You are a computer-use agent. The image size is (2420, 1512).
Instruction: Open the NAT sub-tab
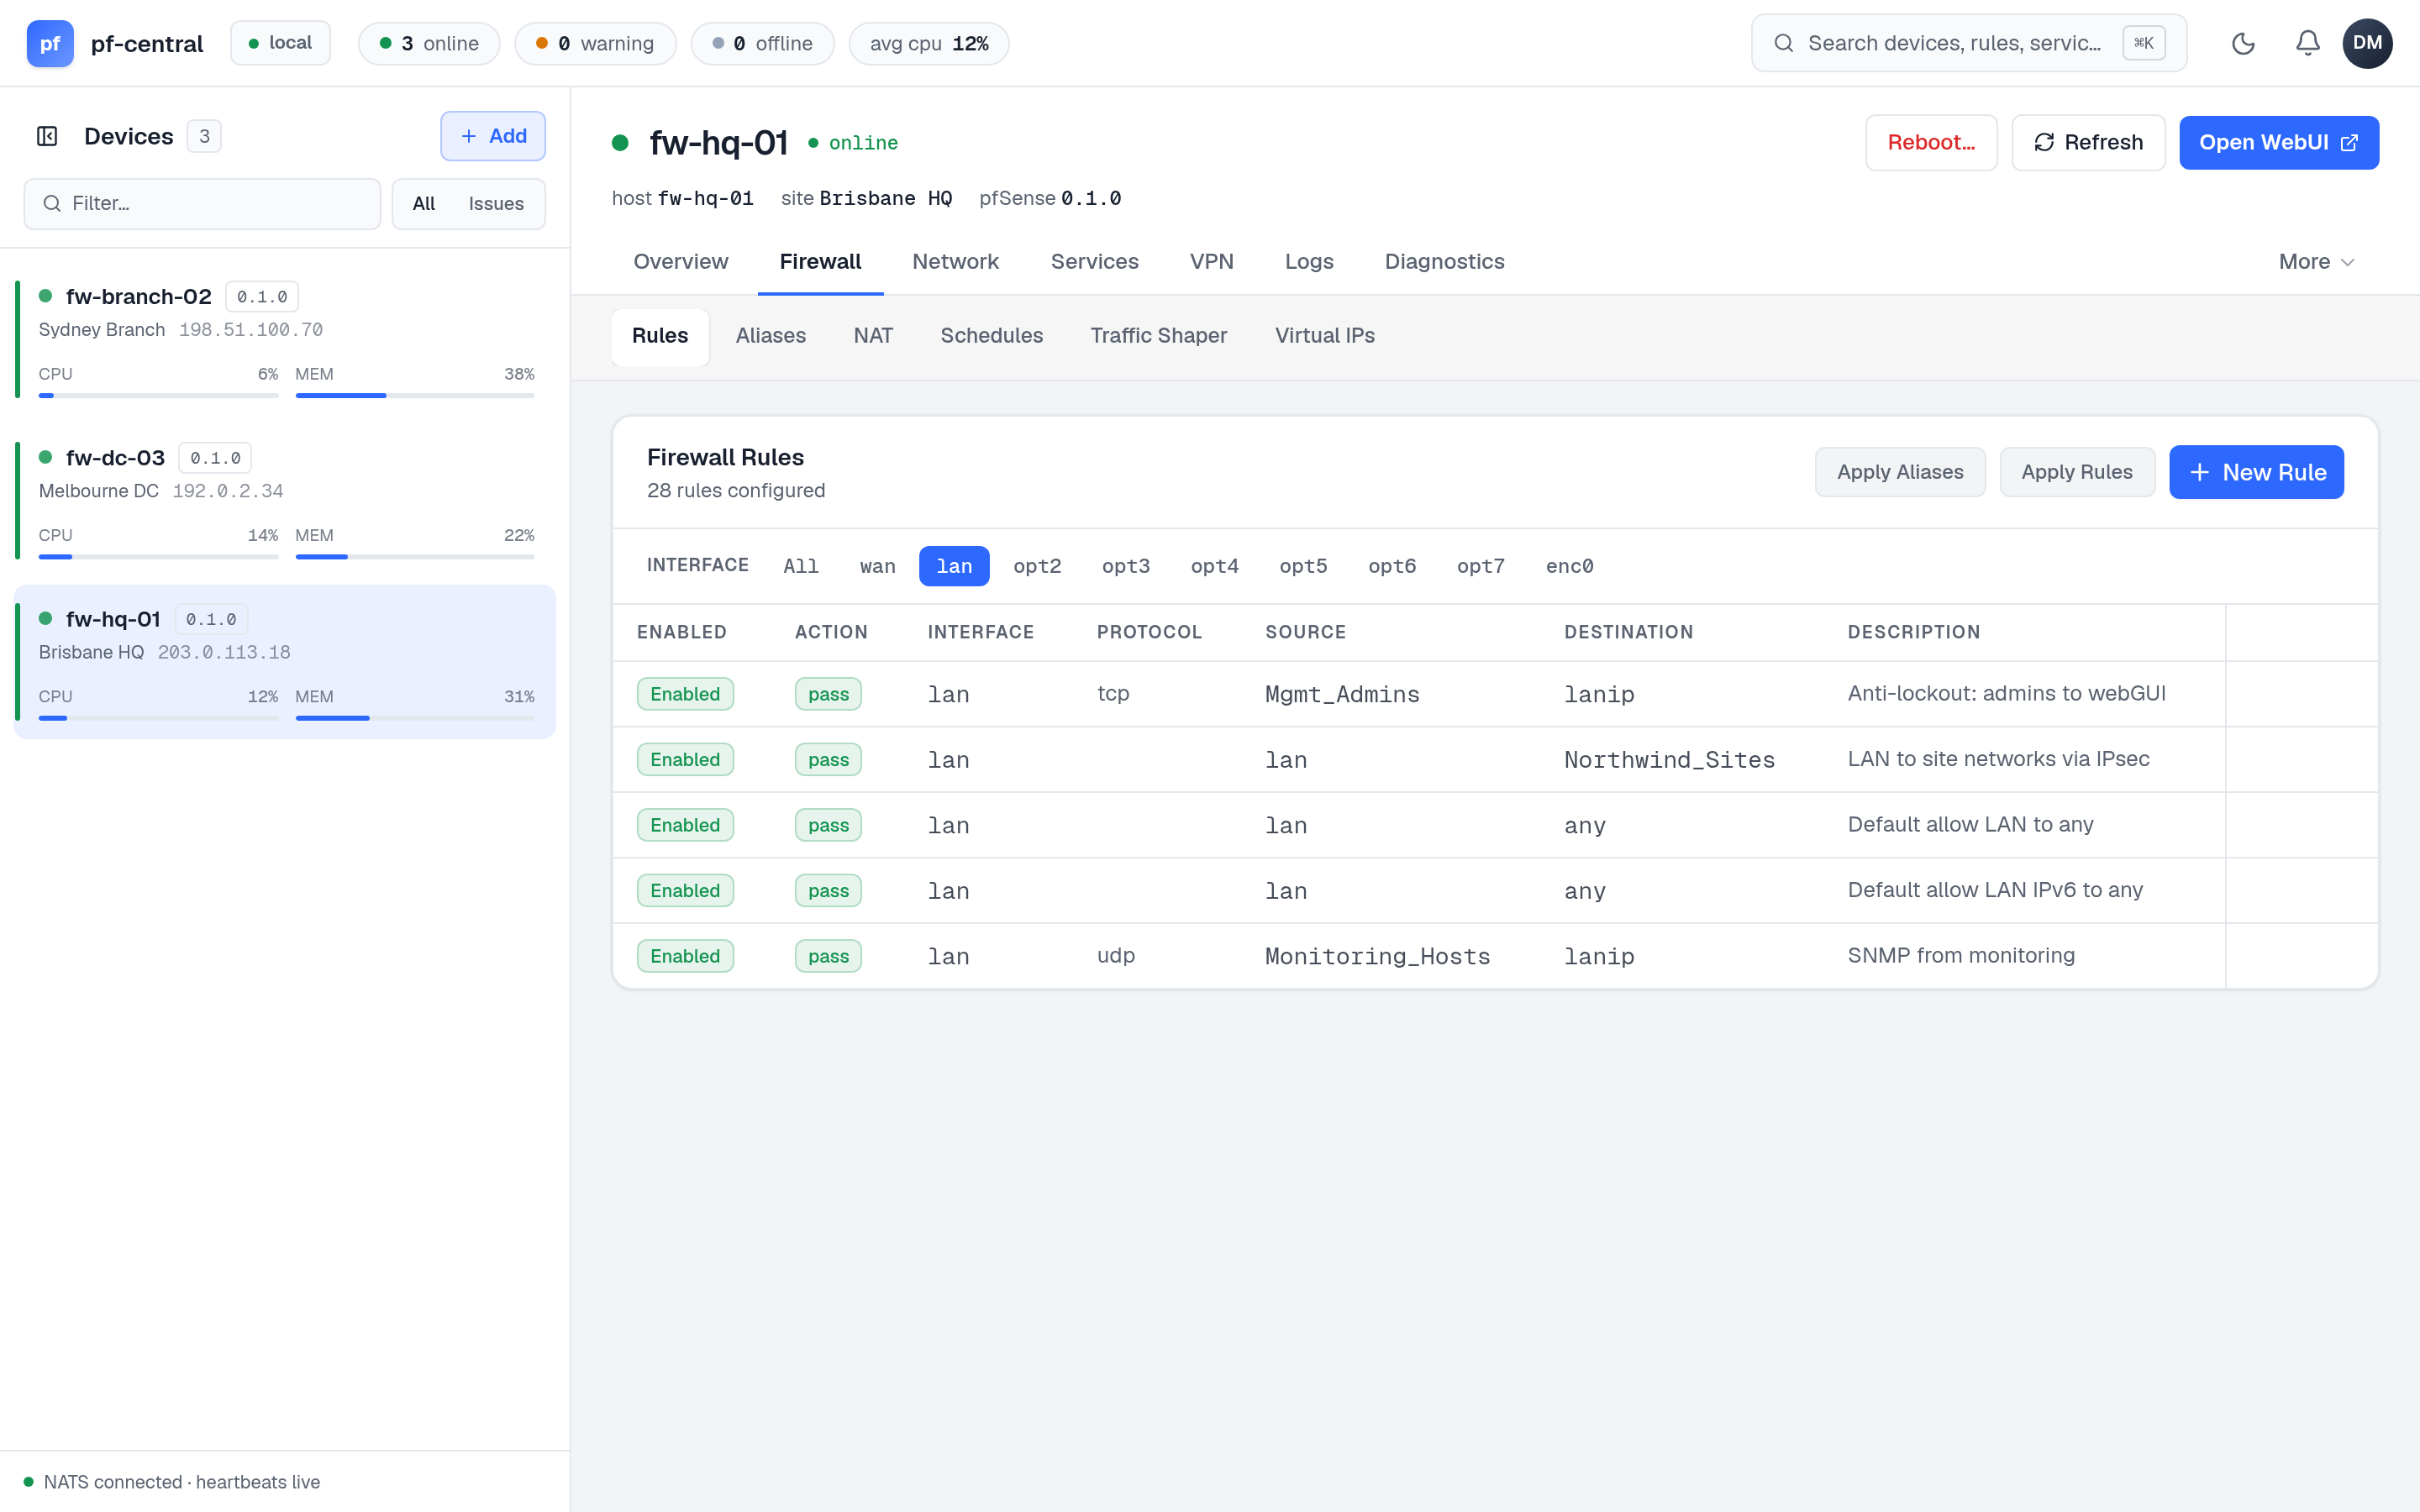tap(872, 335)
